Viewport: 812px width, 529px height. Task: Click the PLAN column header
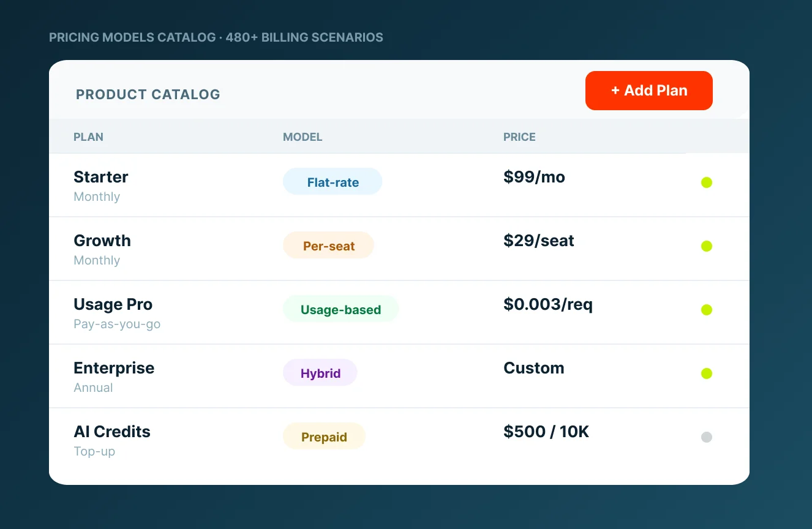[88, 137]
